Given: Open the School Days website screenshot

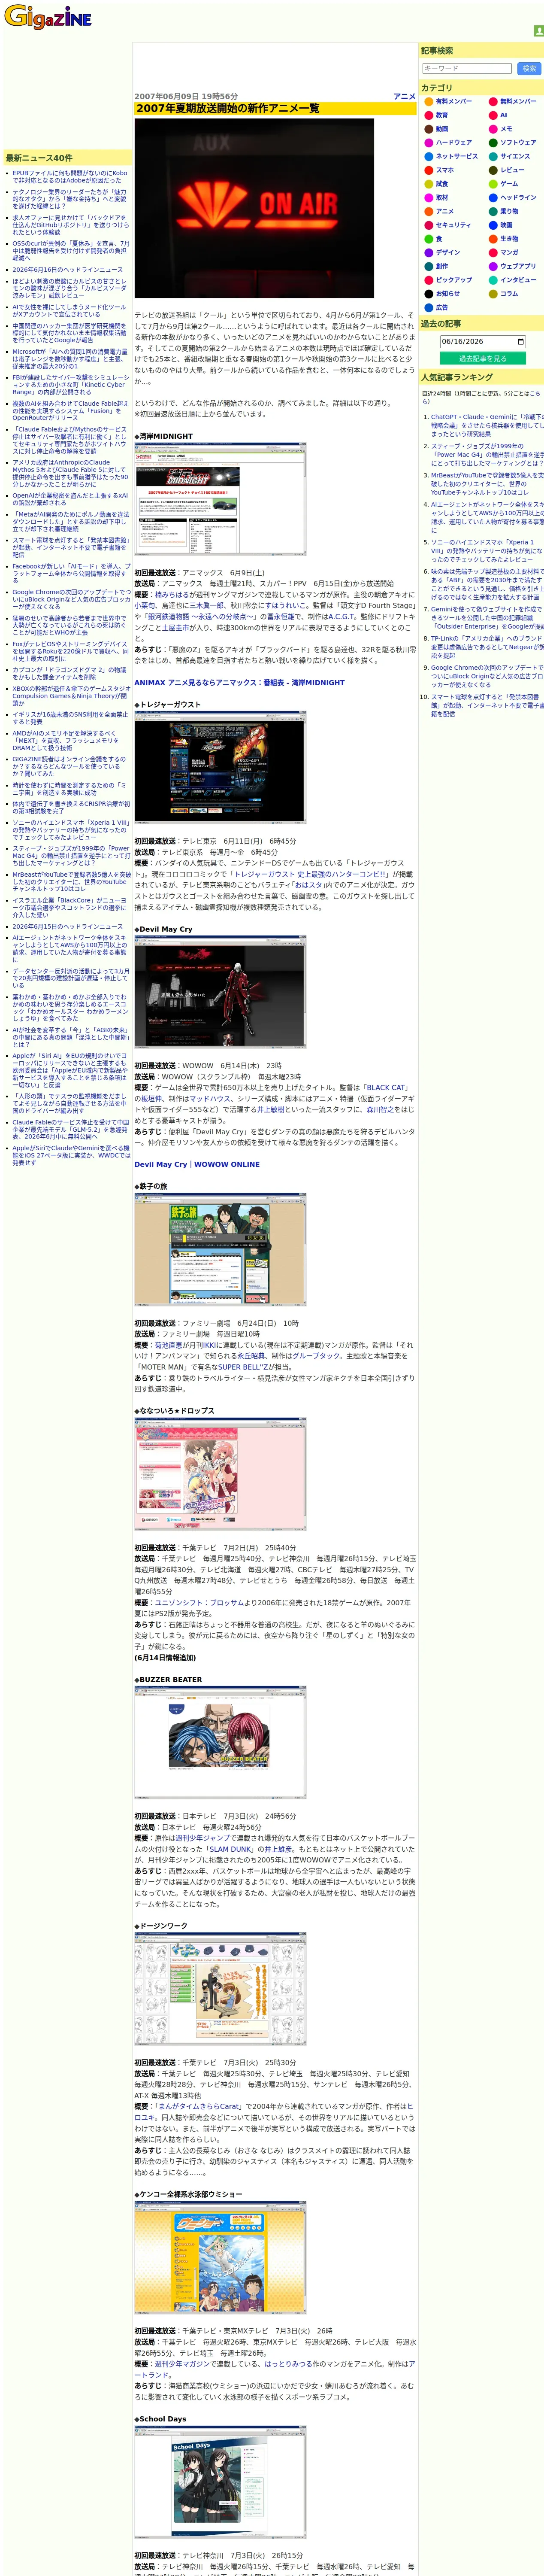Looking at the screenshot, I should pos(220,2483).
